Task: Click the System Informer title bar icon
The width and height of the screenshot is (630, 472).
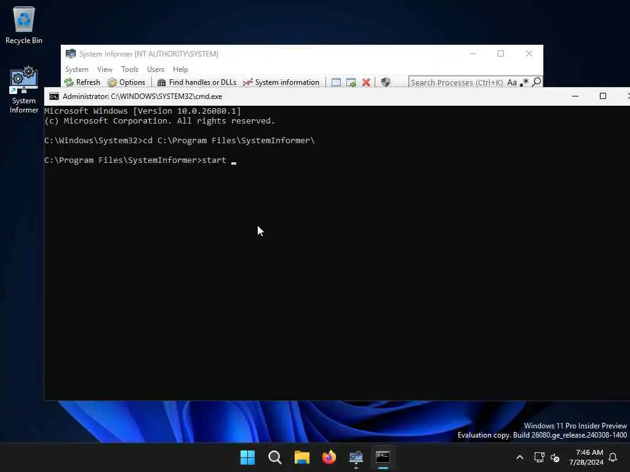Action: tap(71, 53)
